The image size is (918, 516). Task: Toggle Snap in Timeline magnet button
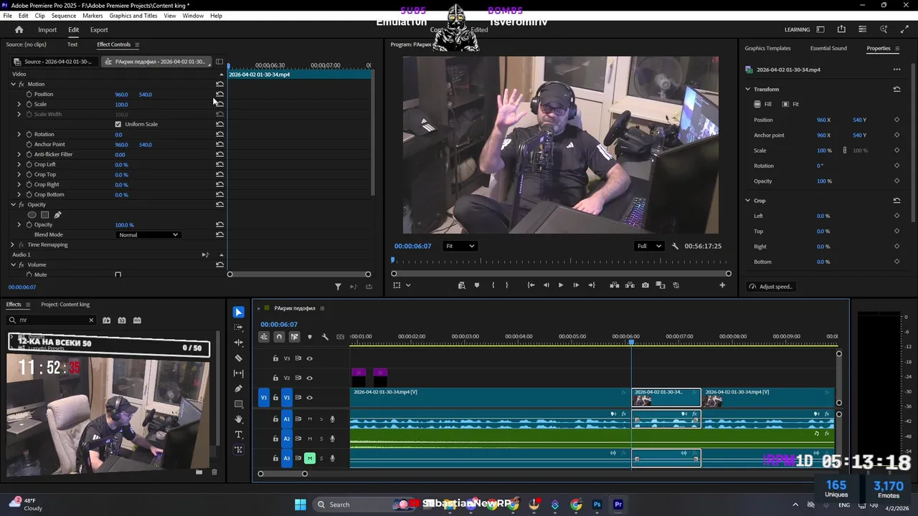[x=279, y=337]
